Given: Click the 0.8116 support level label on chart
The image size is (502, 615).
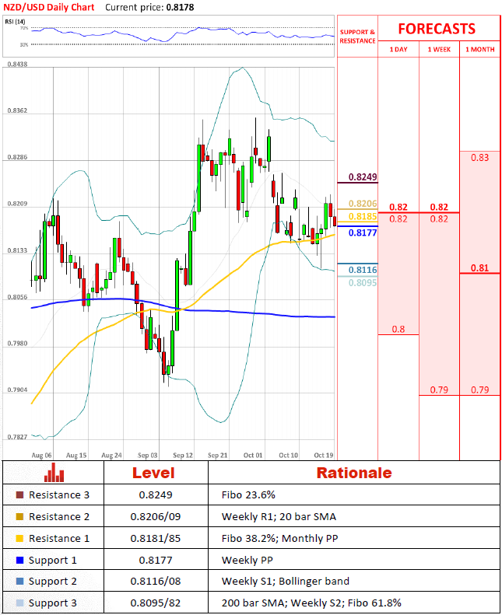Looking at the screenshot, I should click(363, 270).
